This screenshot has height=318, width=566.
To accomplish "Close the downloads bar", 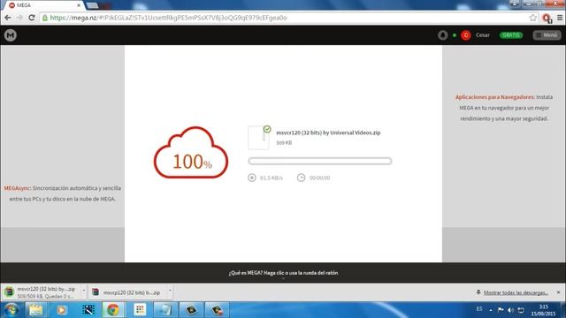I will click(x=558, y=292).
